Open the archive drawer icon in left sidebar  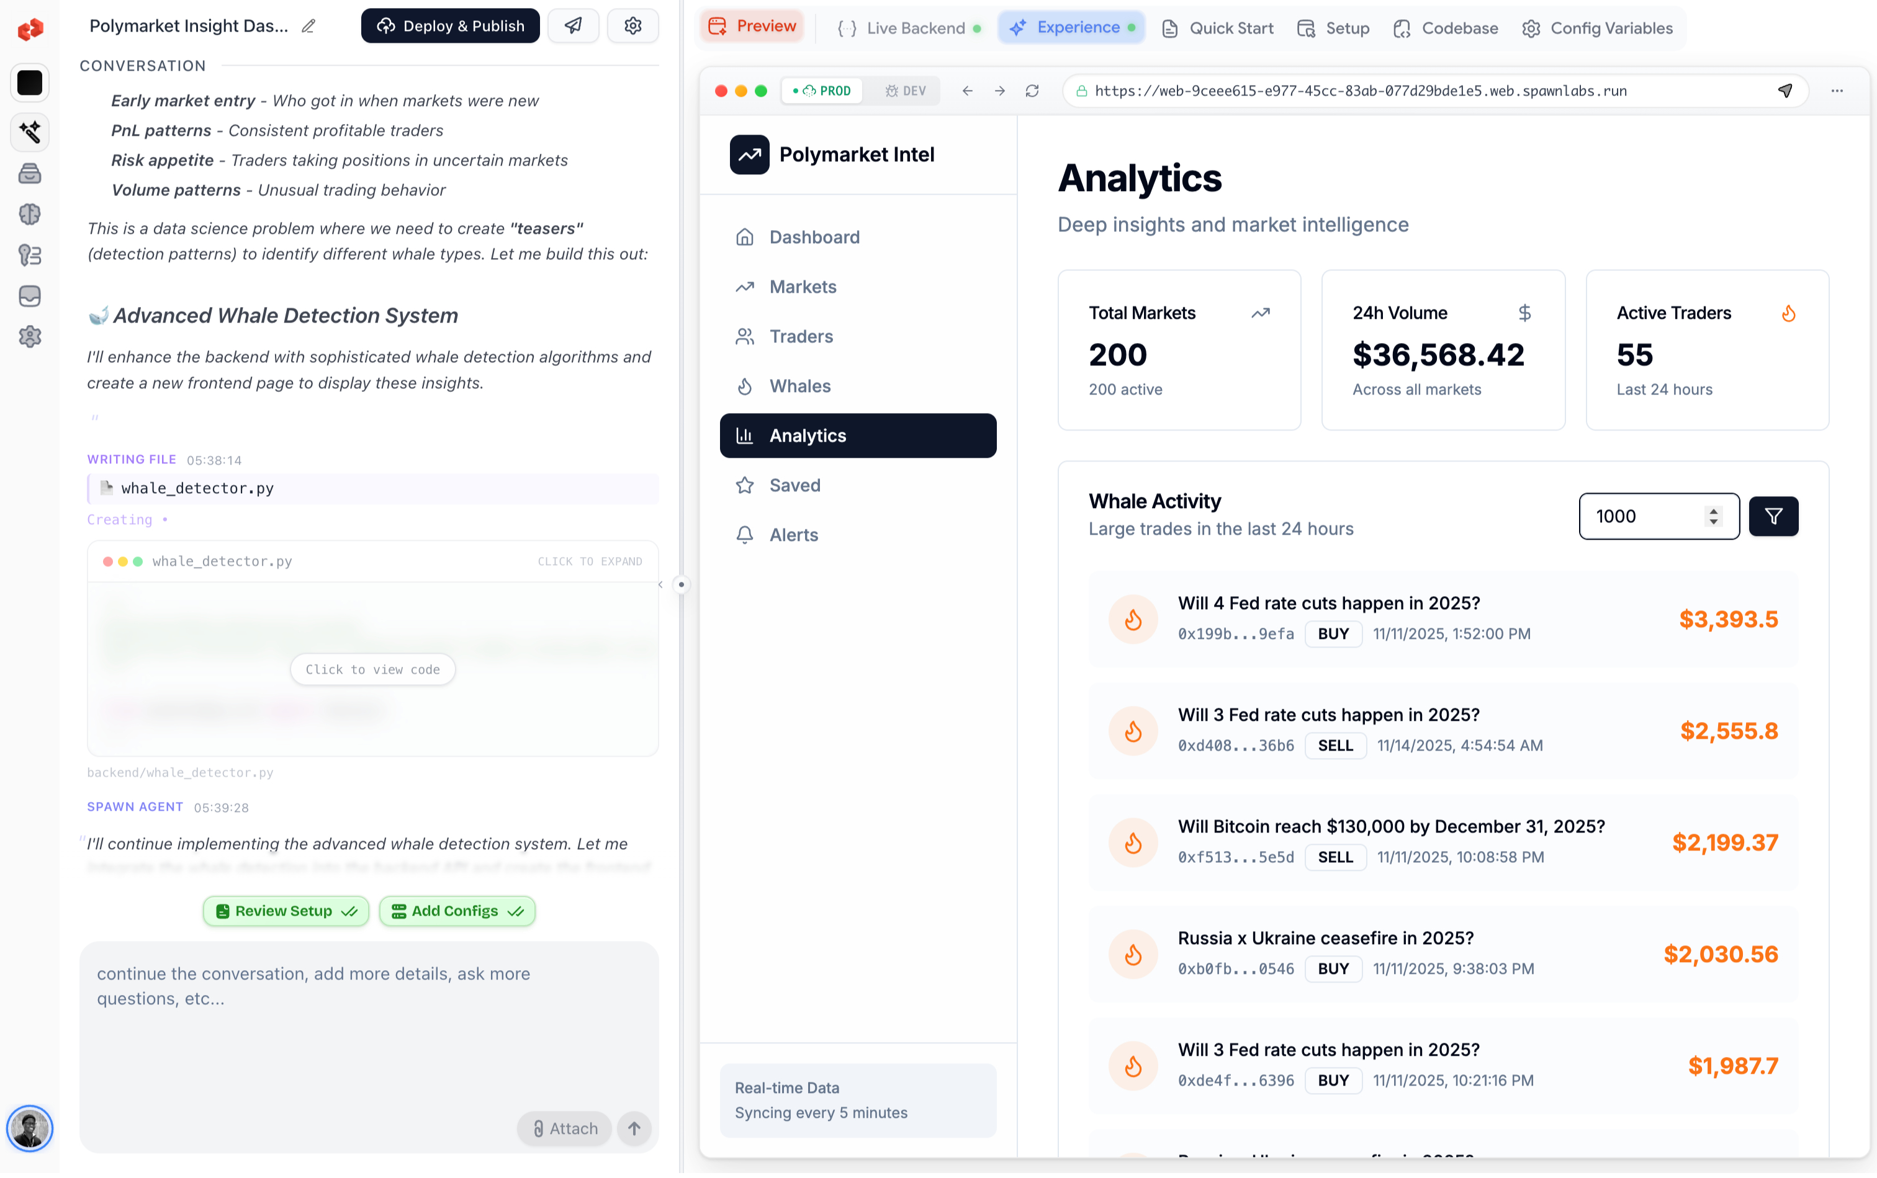point(30,174)
